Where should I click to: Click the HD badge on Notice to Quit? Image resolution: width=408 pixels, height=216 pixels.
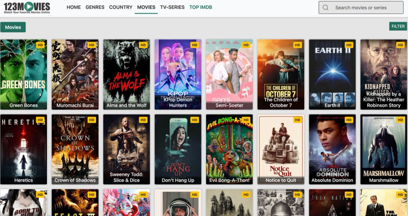(x=297, y=120)
